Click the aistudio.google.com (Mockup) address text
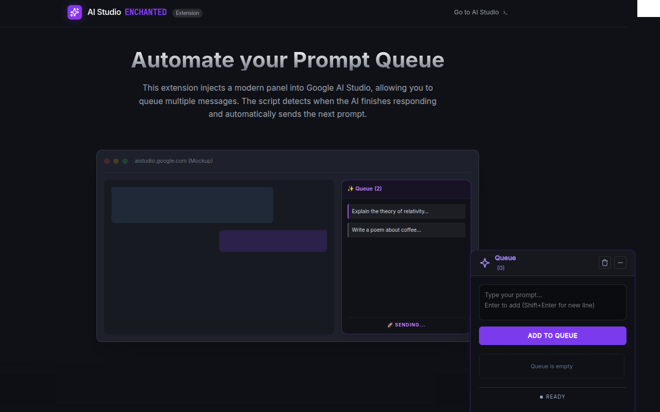Screen dimensions: 660x412 [174, 161]
